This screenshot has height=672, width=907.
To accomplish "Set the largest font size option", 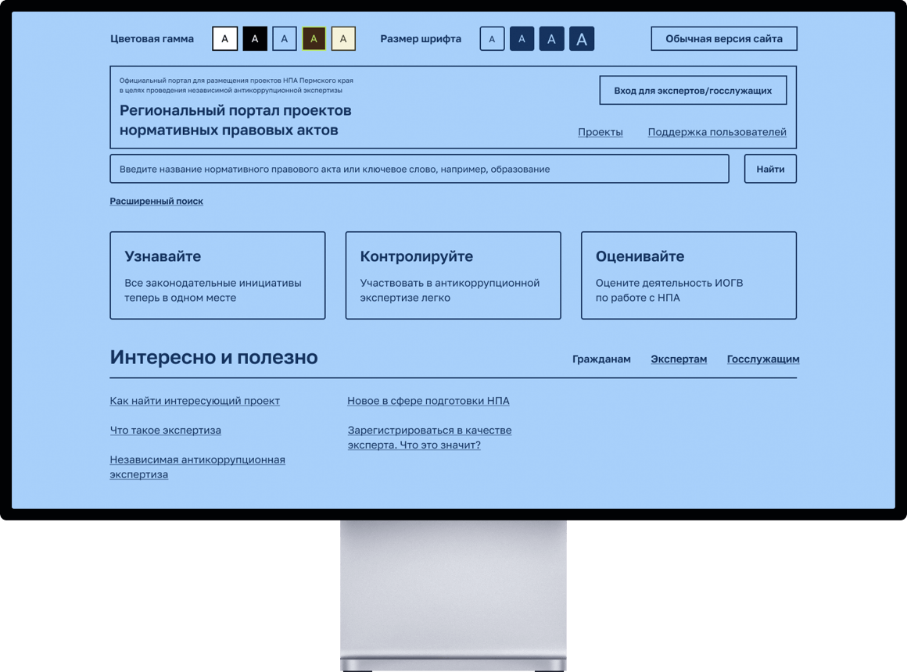I will click(x=581, y=38).
